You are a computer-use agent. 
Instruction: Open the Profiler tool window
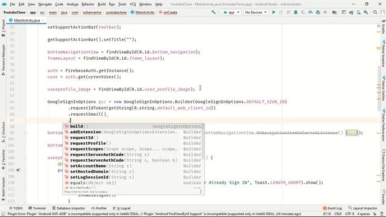pos(99,208)
